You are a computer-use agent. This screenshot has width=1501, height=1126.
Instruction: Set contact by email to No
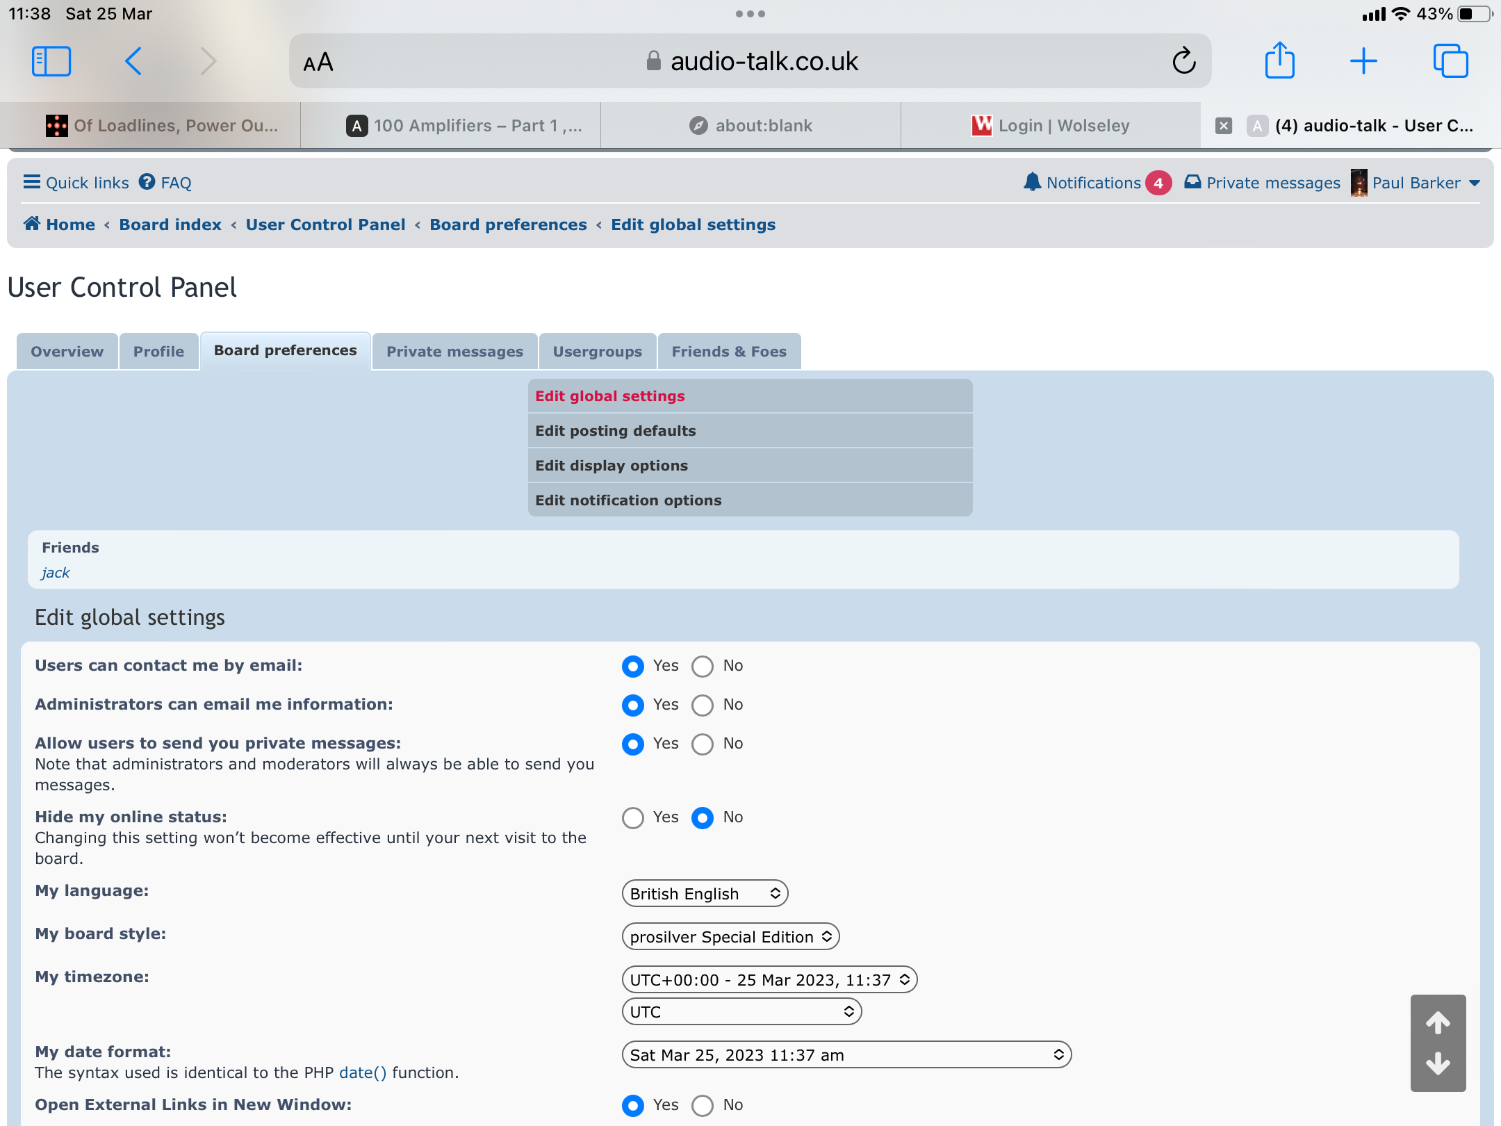tap(703, 666)
